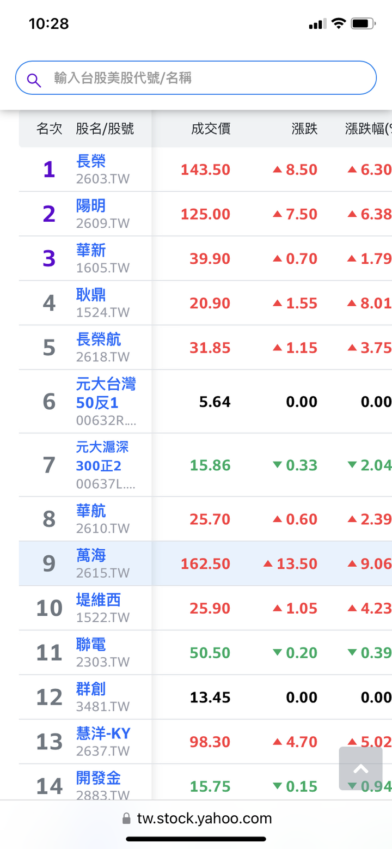The height and width of the screenshot is (849, 392).
Task: Tap the purple search magnifier icon
Action: (x=34, y=80)
